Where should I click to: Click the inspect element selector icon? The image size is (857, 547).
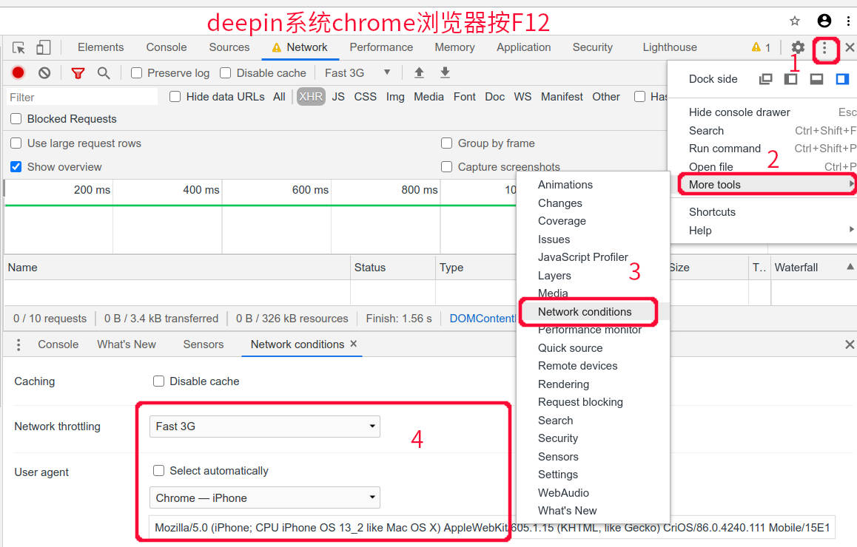pyautogui.click(x=19, y=47)
